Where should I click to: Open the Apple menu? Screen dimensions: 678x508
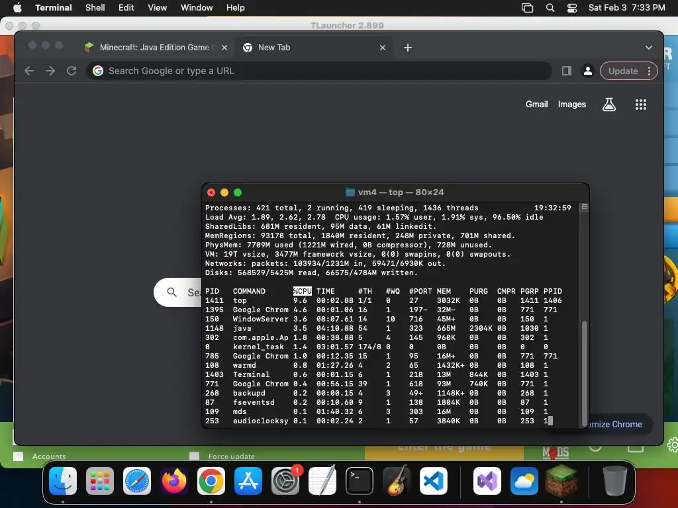coord(17,7)
